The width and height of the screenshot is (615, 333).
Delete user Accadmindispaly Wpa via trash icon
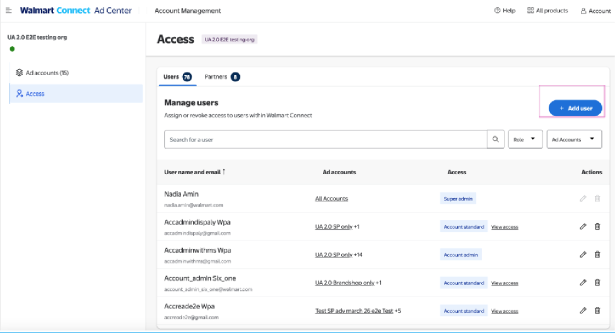coord(597,227)
